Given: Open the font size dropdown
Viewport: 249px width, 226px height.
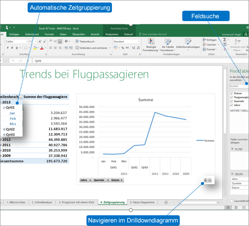Looking at the screenshot, I should click(36, 41).
